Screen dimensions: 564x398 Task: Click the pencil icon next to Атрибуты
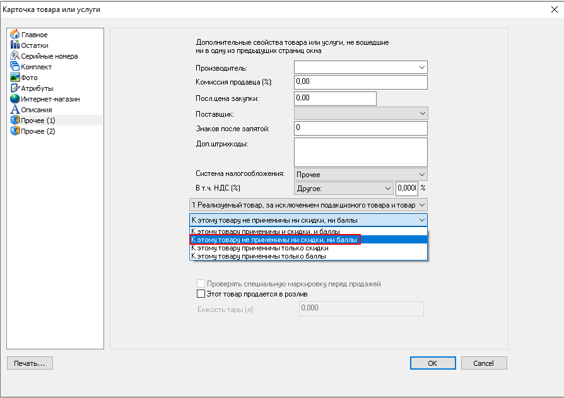point(15,88)
